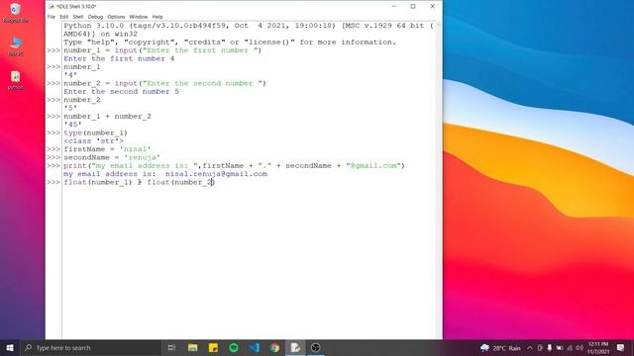Open Task View from the taskbar
This screenshot has width=634, height=356.
click(x=171, y=347)
